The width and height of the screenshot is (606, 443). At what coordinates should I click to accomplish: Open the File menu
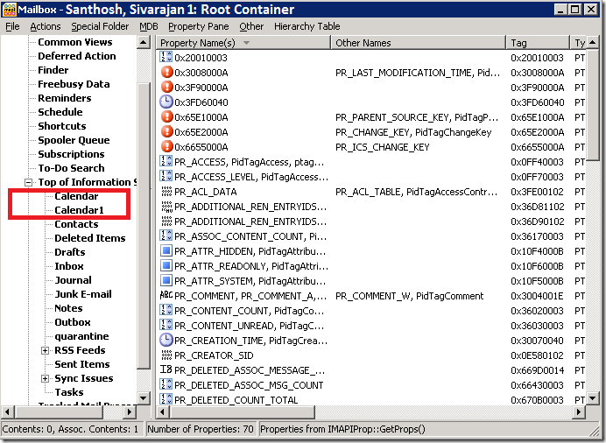click(x=12, y=26)
